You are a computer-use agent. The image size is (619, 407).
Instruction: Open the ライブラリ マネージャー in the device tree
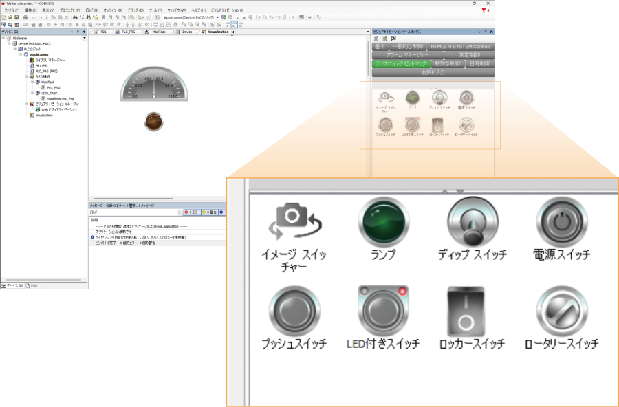tap(50, 60)
